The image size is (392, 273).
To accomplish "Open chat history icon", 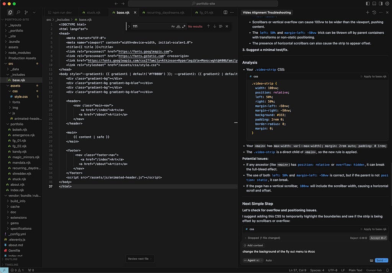I will 374,12.
